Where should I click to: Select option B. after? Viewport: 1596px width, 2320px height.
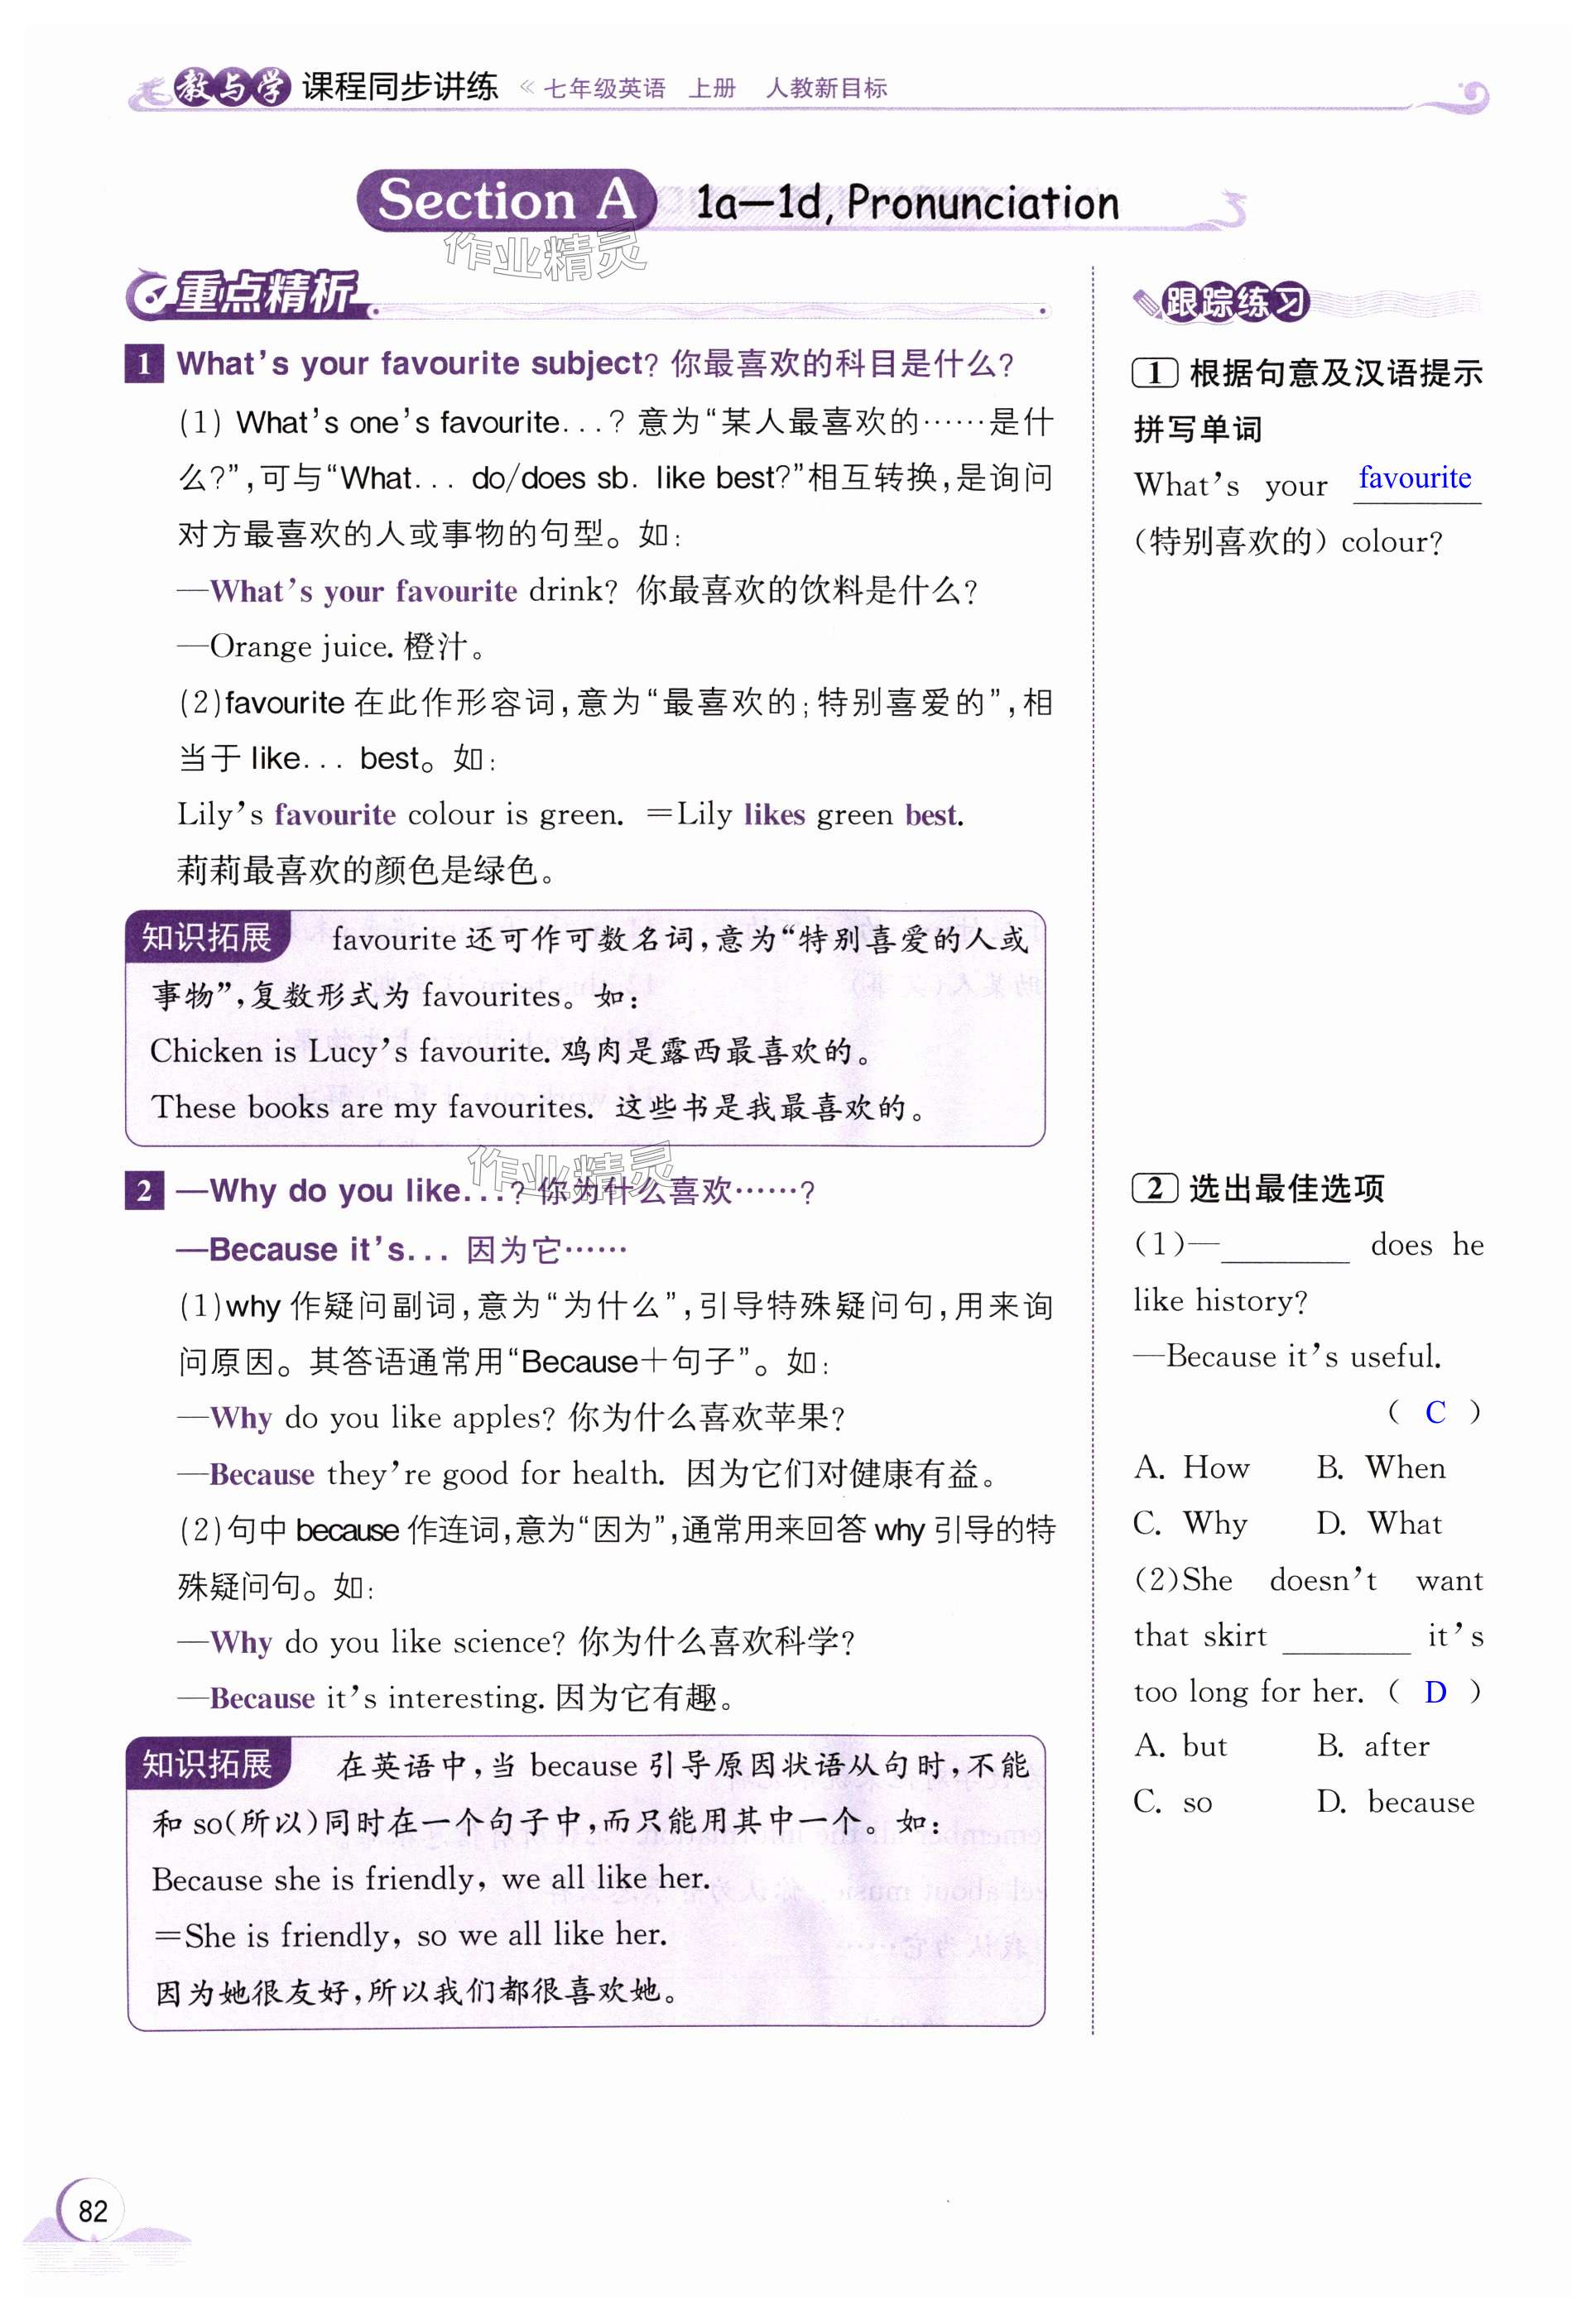(1373, 1746)
